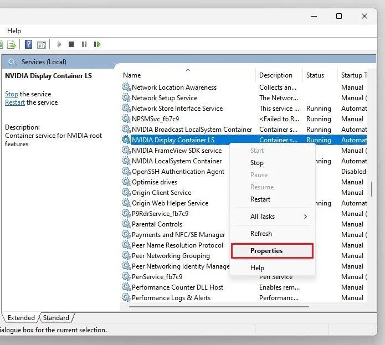Click gear icon beside NVIDIA FrameView SDK service
This screenshot has height=345, width=385.
[126, 151]
